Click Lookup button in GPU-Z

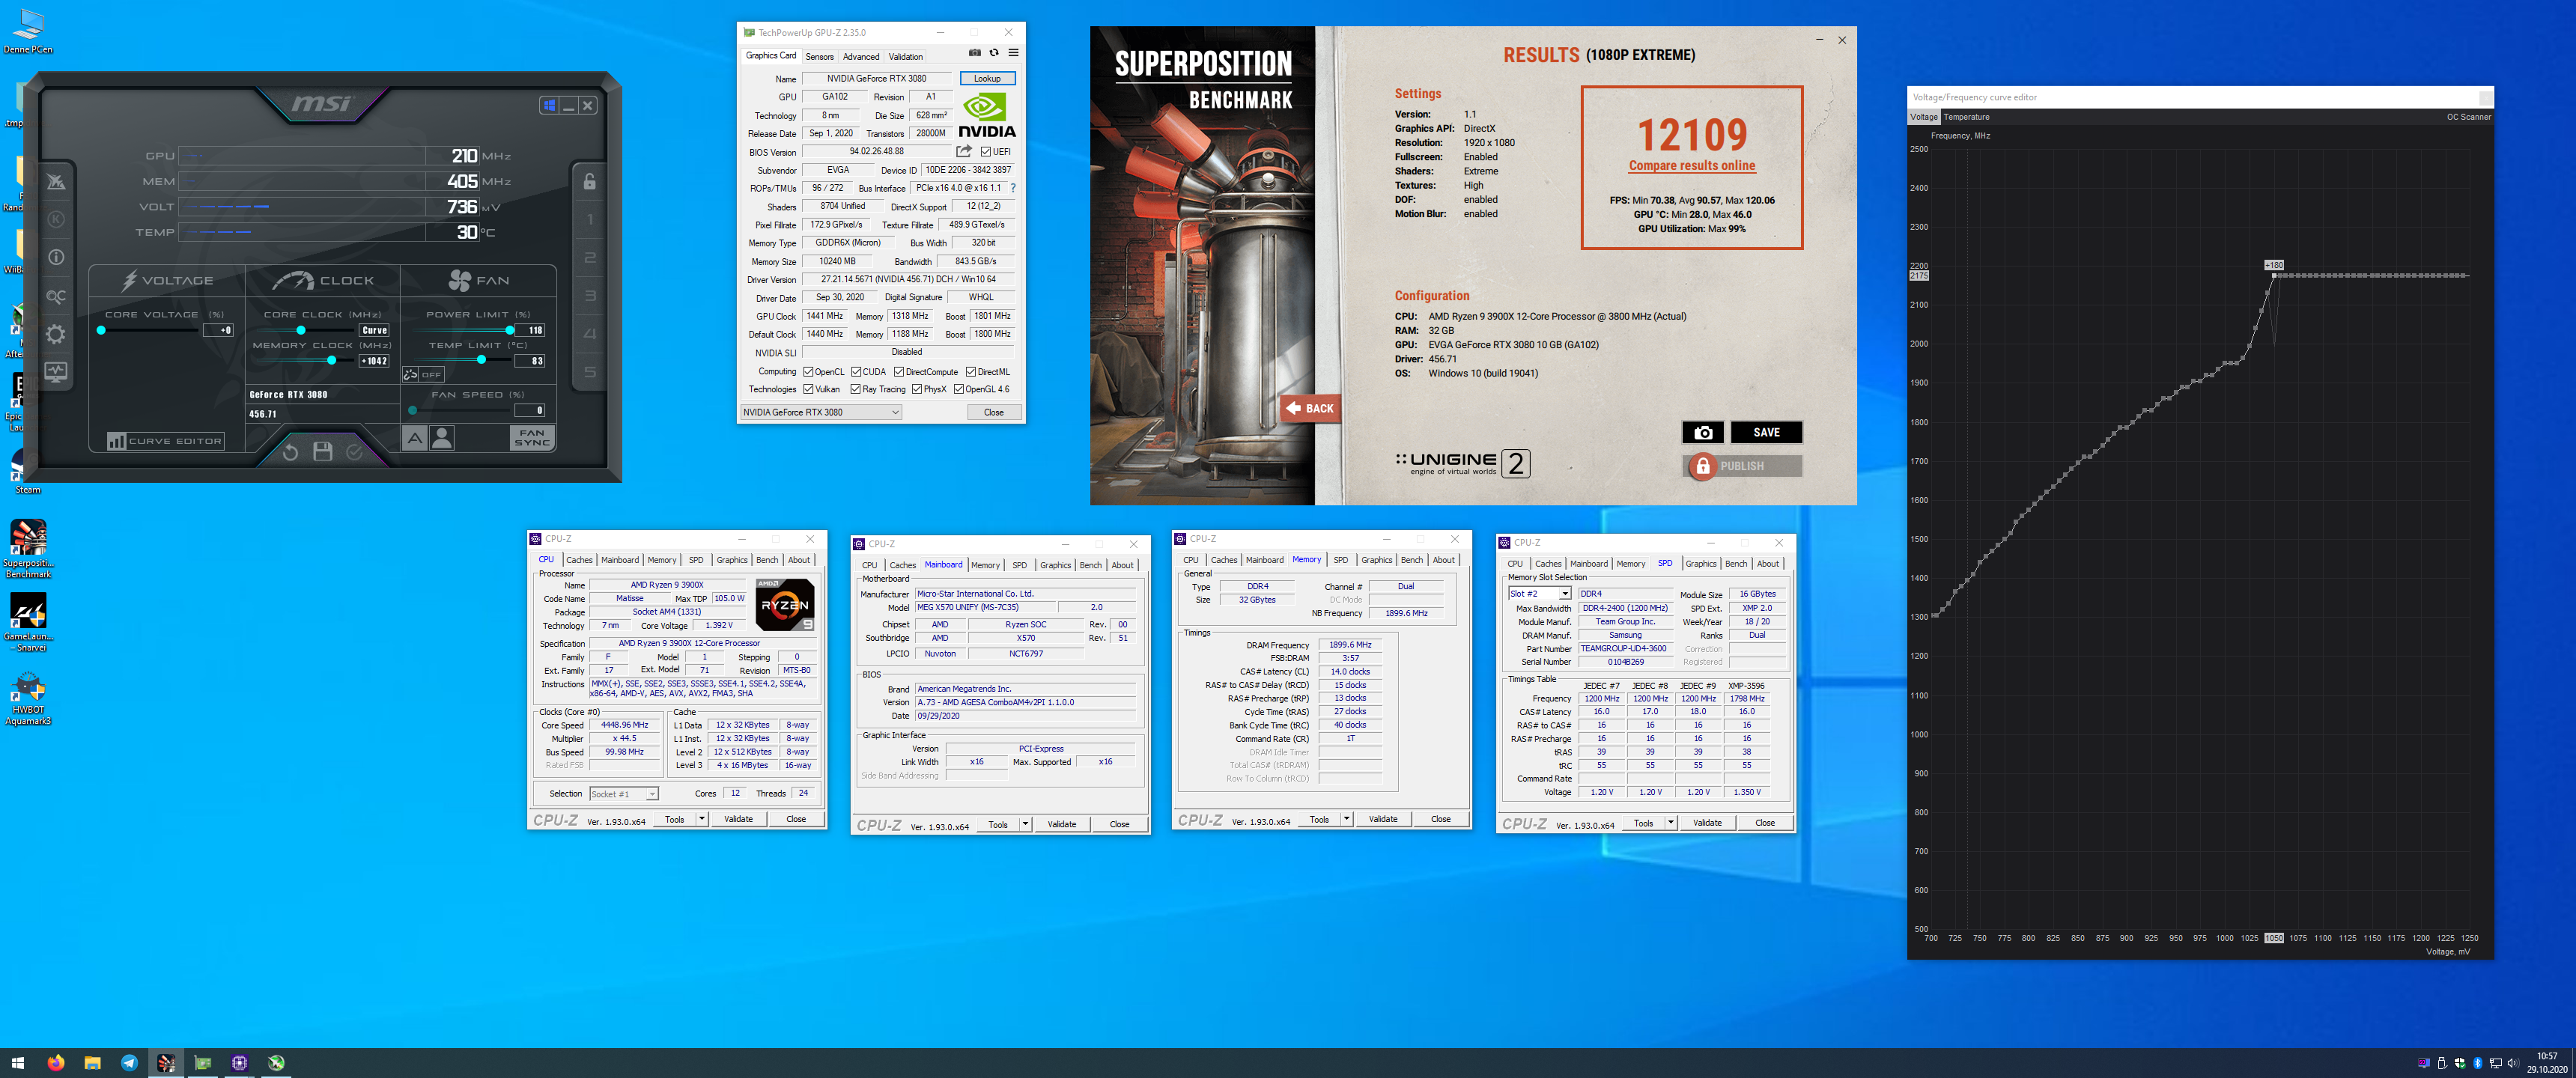point(987,78)
